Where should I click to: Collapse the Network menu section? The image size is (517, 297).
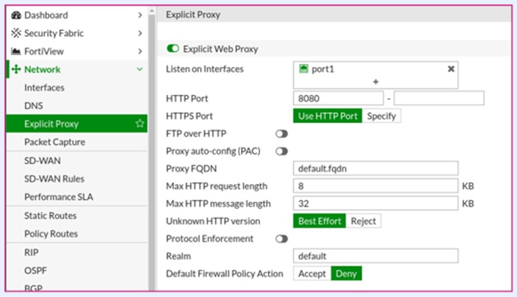click(140, 70)
